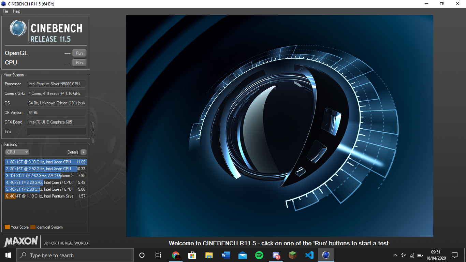Open File Explorer from the taskbar
Screen dimensions: 466x262
pyautogui.click(x=209, y=255)
